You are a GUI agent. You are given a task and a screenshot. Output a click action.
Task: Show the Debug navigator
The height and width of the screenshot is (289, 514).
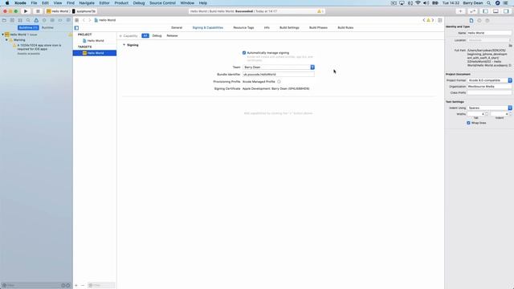[x=52, y=20]
